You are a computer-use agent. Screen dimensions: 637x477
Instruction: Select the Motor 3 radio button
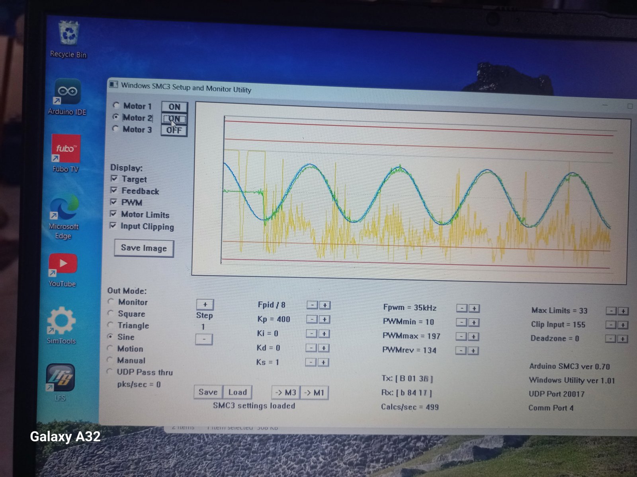click(x=115, y=128)
